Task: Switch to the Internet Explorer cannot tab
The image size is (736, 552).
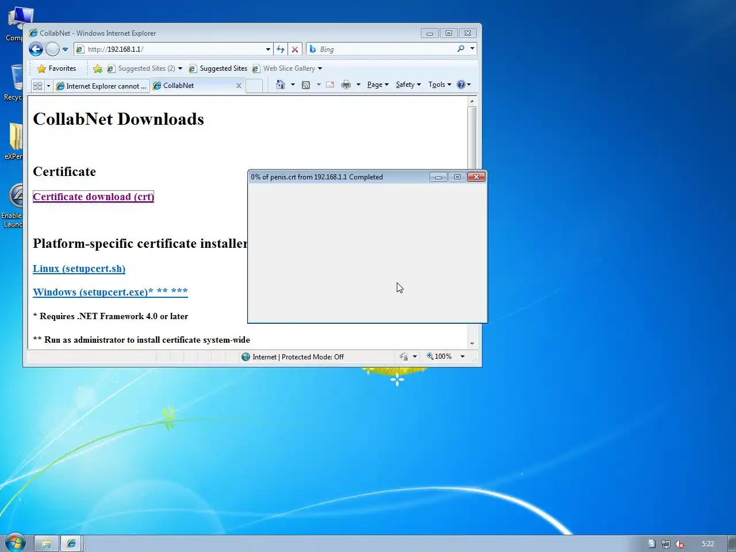Action: [101, 86]
